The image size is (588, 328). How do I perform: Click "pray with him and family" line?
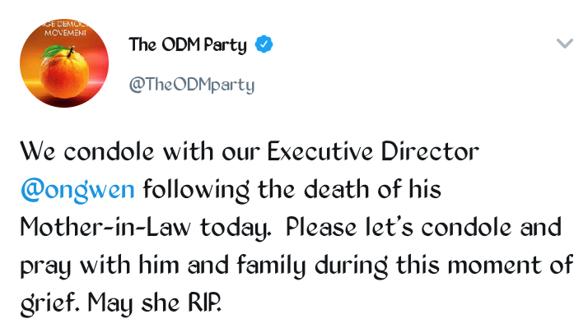click(163, 266)
